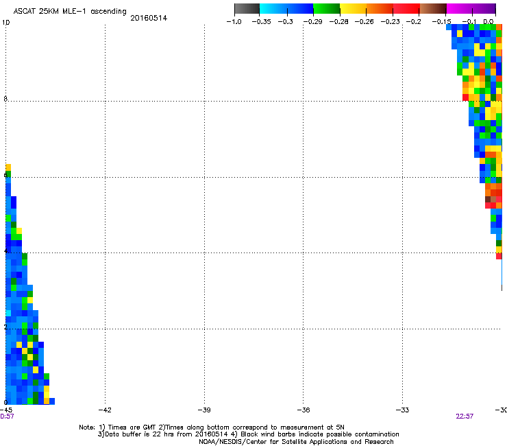The height and width of the screenshot is (446, 507).
Task: Click the latitude axis label 4
Action: click(x=5, y=251)
